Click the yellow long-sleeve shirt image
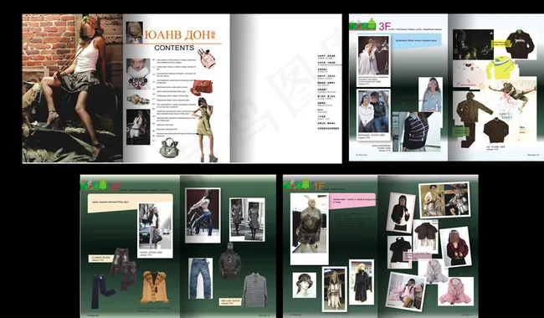The height and width of the screenshot is (318, 544). pos(500,68)
